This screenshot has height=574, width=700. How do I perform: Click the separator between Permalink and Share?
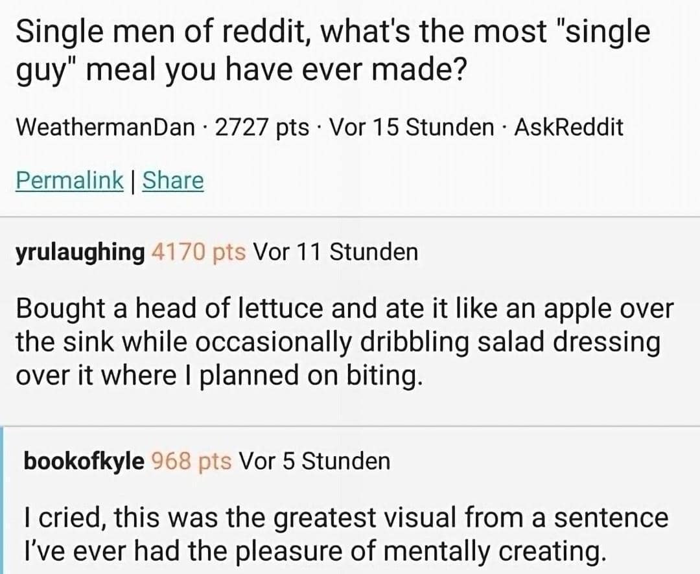132,180
